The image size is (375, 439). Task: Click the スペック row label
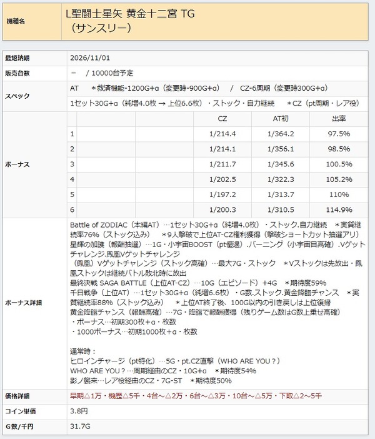17,96
